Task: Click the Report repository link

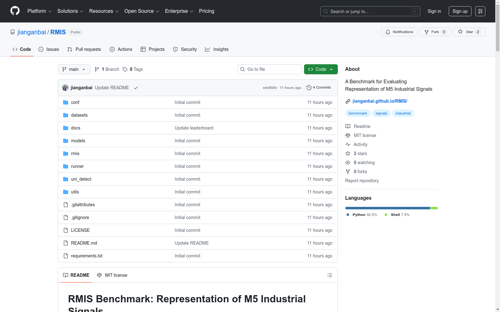Action: point(362,181)
